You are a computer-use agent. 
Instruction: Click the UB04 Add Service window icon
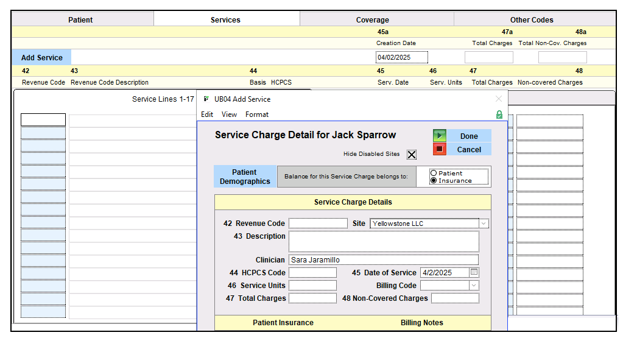click(x=206, y=99)
